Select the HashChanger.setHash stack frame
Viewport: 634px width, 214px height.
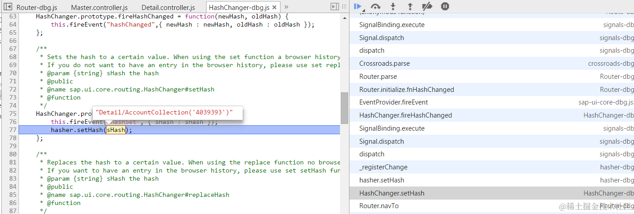pyautogui.click(x=492, y=193)
